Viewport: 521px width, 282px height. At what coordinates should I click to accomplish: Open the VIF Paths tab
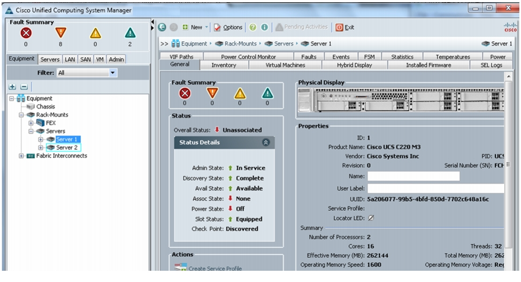coord(181,57)
